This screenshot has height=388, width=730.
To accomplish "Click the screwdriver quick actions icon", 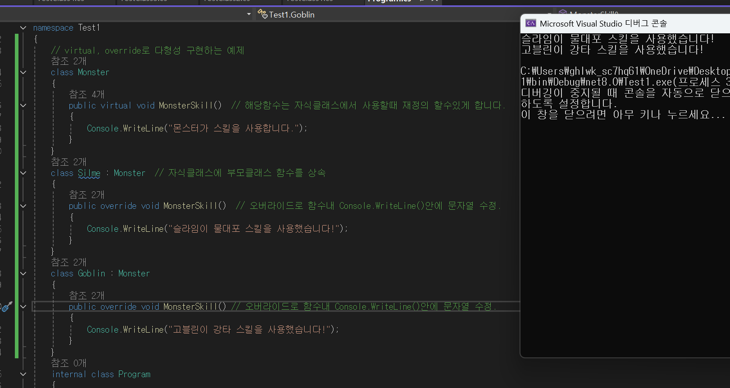I will click(6, 307).
